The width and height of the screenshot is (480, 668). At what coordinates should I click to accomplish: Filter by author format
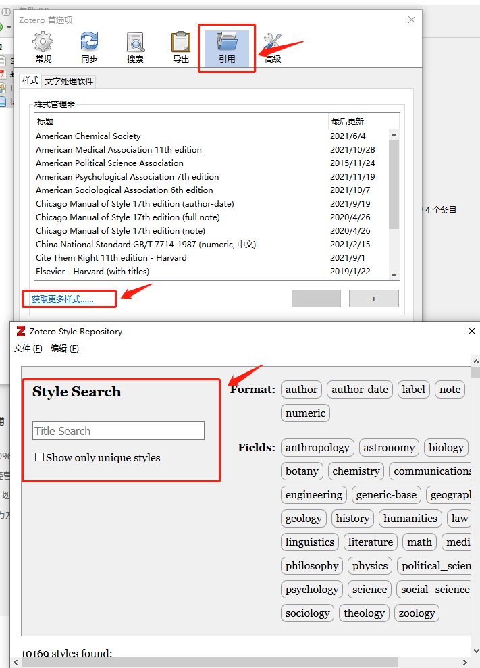[x=301, y=389]
